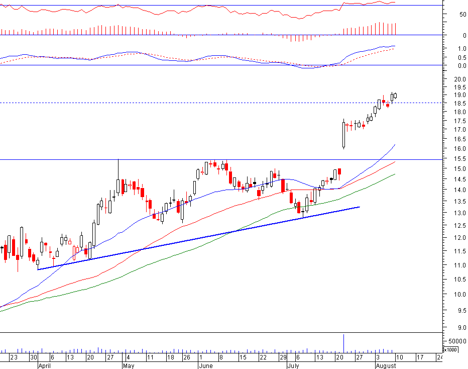Click the "9.5" price axis label
Viewport: 468px width, 369px height.
click(x=461, y=311)
